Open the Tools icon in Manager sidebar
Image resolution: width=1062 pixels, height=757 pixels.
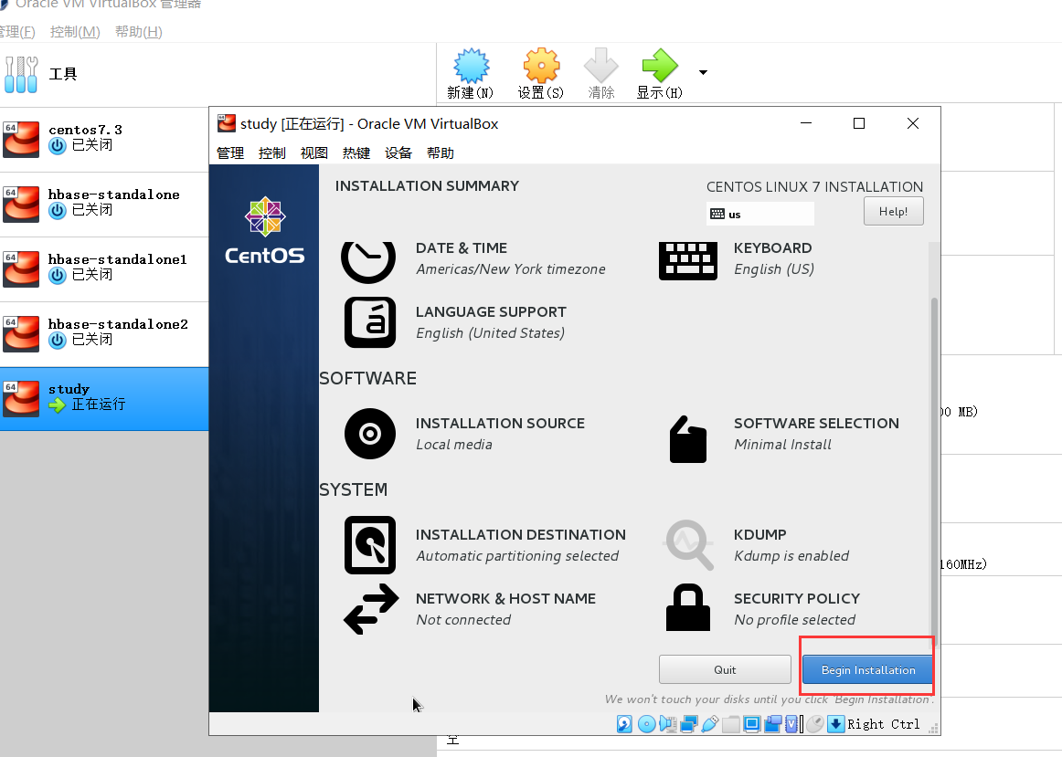(x=21, y=74)
